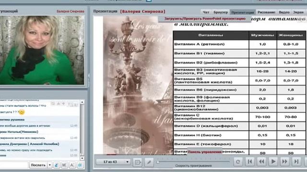Play the presentation

coord(273,161)
